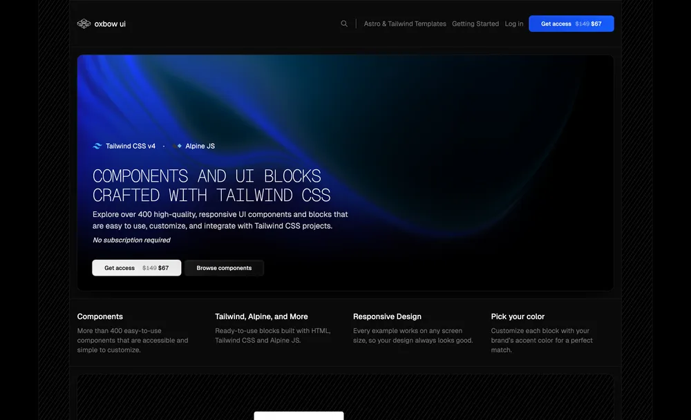The height and width of the screenshot is (420, 691).
Task: Open Astro & Tailwind Templates
Action: tap(405, 23)
